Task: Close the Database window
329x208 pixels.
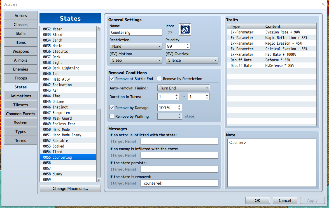Action: click(323, 4)
